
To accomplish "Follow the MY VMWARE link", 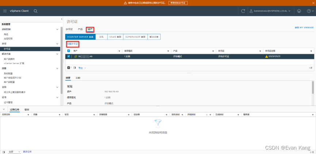I will [304, 28].
